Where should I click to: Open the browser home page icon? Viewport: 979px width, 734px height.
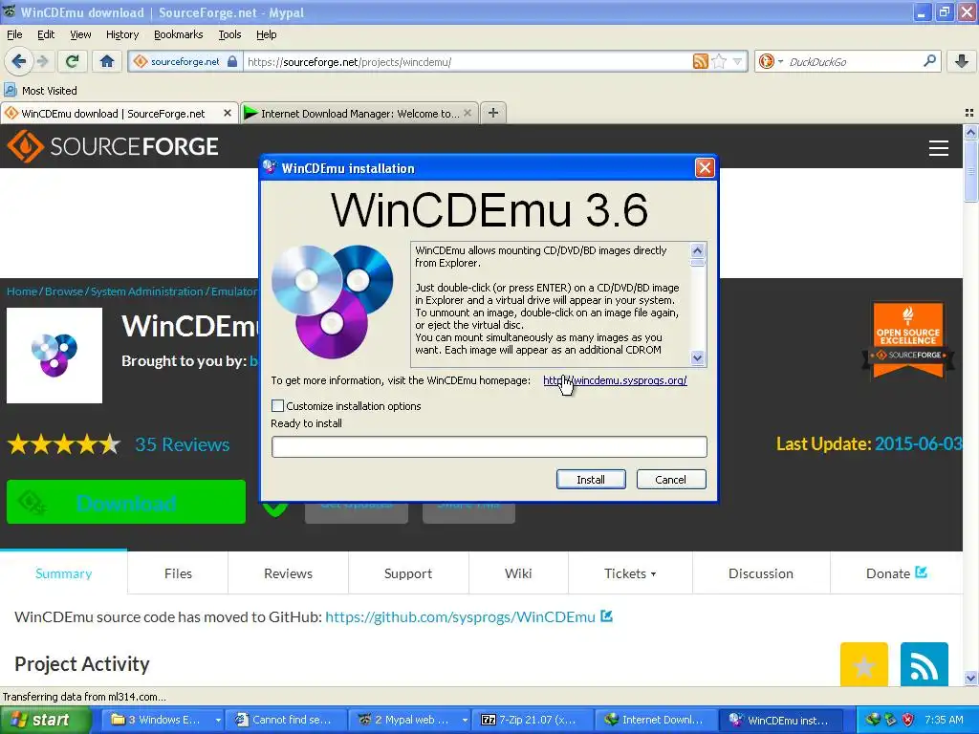107,61
